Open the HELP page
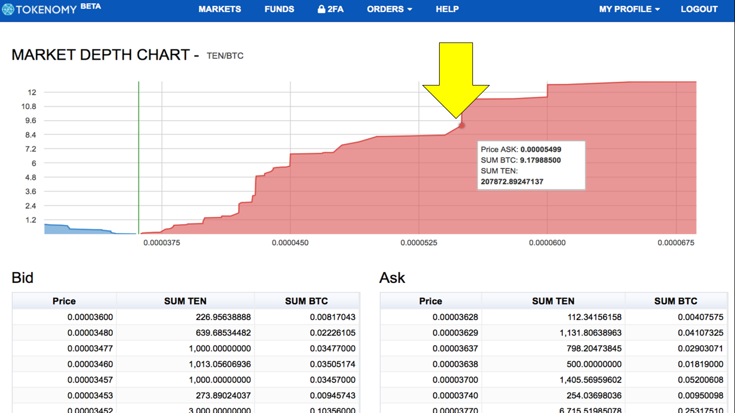The width and height of the screenshot is (735, 413). 447,9
